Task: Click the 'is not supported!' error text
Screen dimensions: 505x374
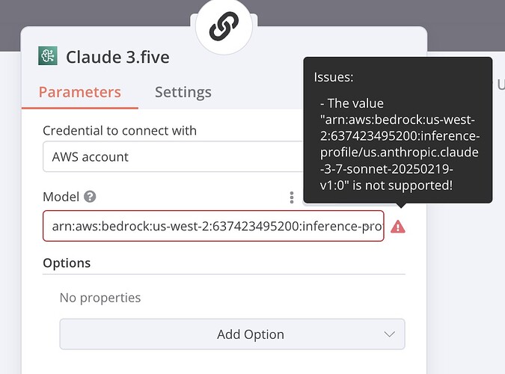Action: pos(403,186)
